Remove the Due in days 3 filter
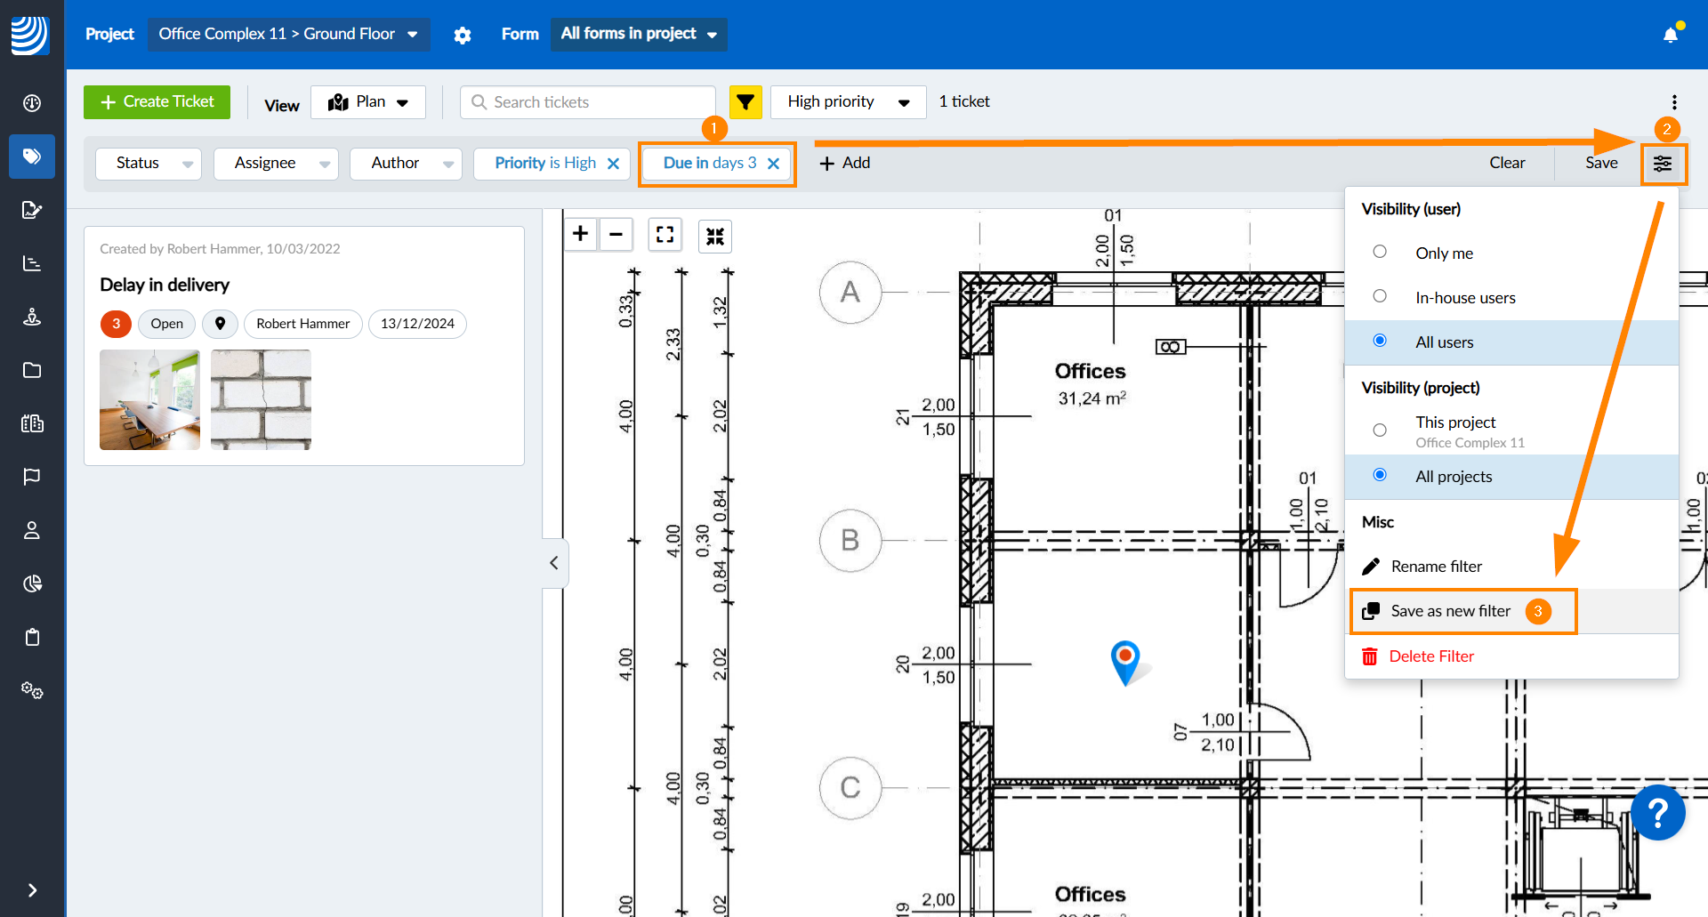1708x917 pixels. [773, 164]
